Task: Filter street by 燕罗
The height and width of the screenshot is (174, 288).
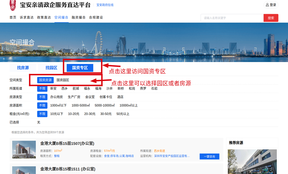Action: [143, 88]
